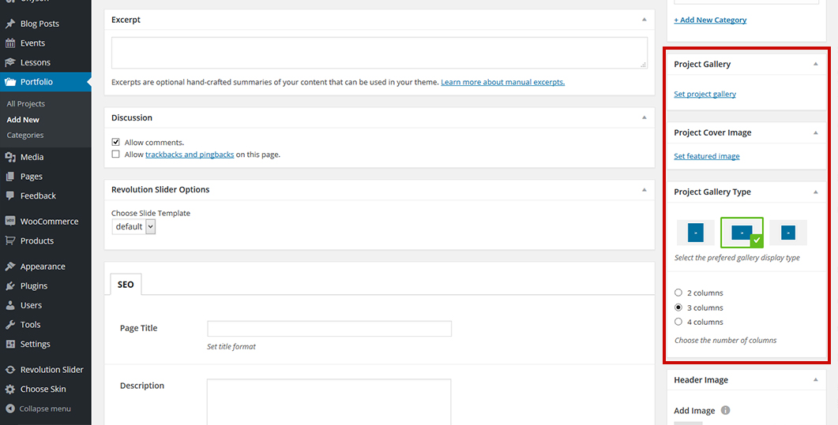The width and height of the screenshot is (838, 425).
Task: Click the Set project gallery link
Action: 705,94
